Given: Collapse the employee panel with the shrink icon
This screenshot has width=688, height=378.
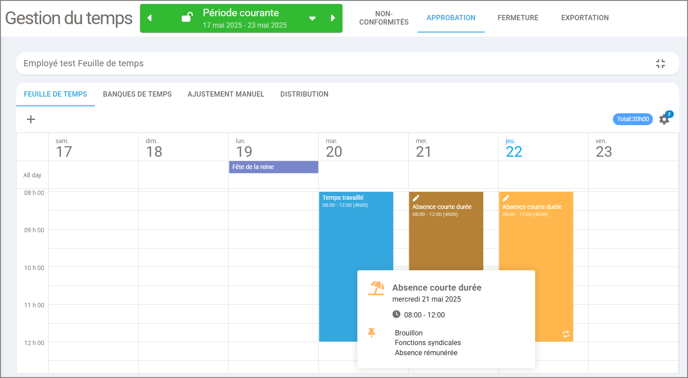Looking at the screenshot, I should (x=660, y=64).
